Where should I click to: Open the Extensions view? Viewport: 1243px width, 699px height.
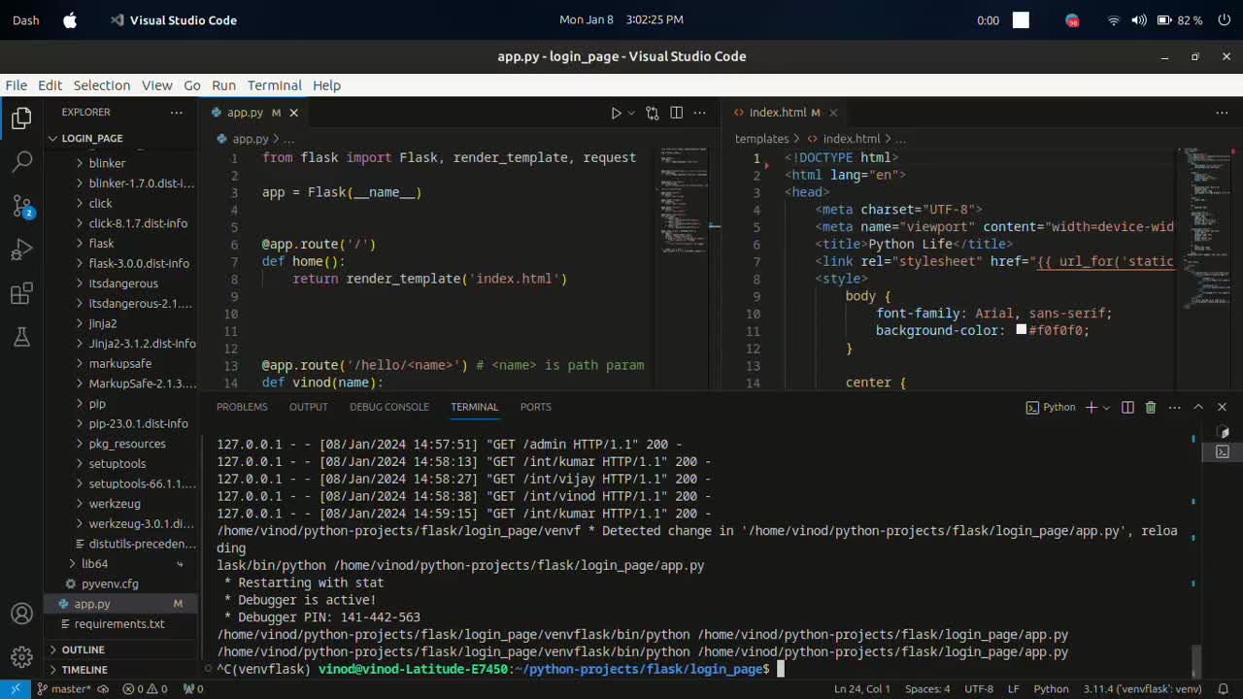tap(21, 294)
